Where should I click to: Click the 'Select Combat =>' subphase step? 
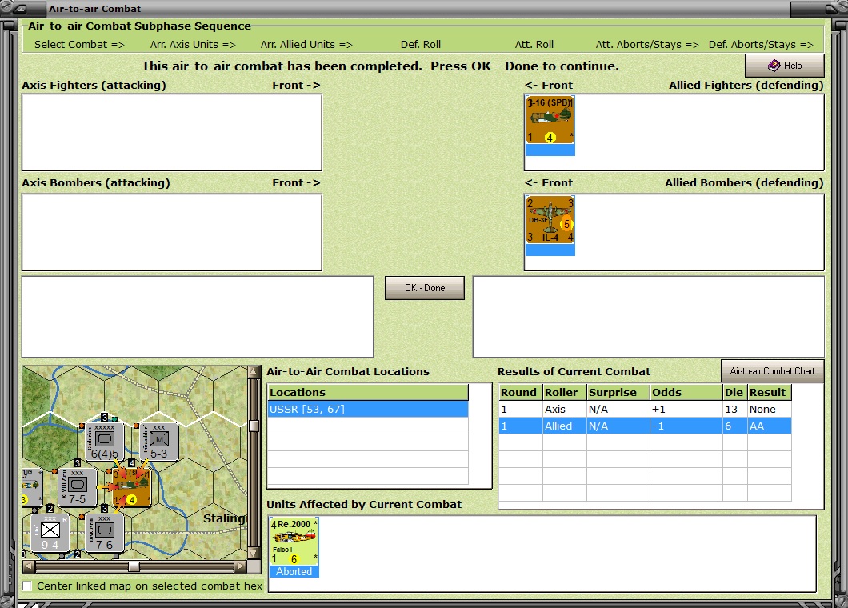pos(79,44)
